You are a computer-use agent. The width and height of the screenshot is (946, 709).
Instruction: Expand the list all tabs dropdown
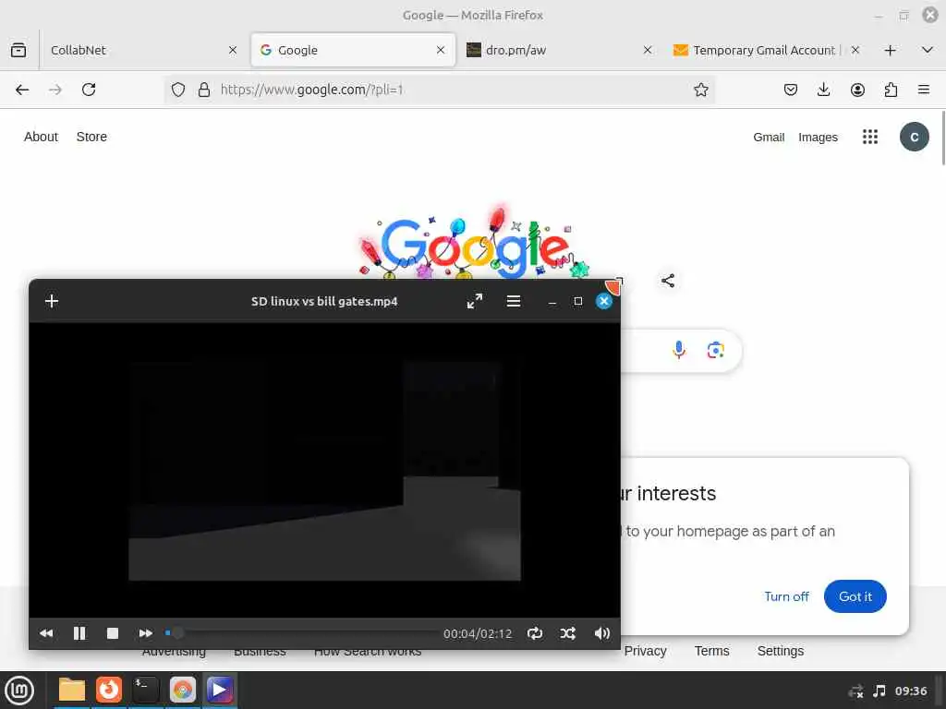[x=928, y=50]
